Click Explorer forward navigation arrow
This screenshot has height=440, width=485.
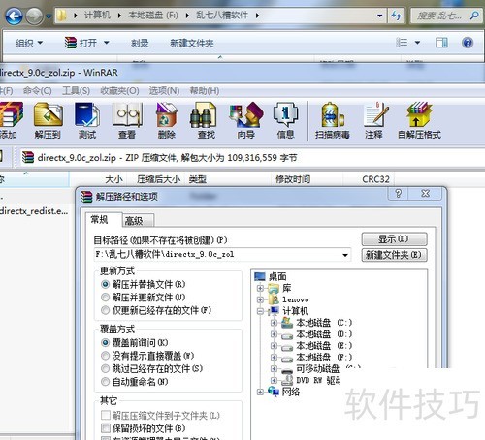tap(34, 16)
